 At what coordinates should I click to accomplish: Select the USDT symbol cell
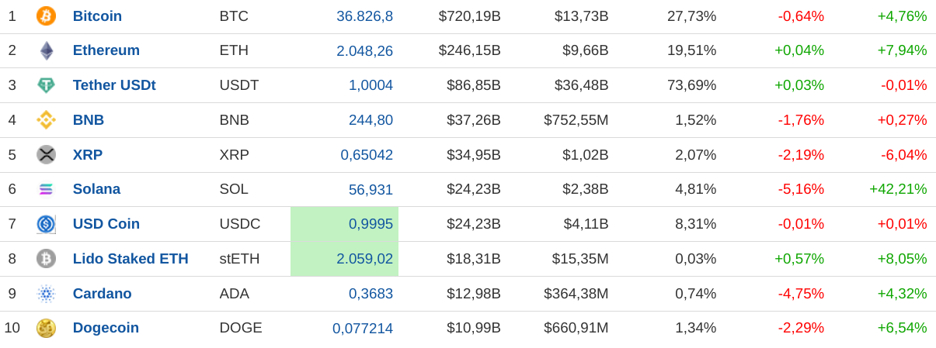(x=239, y=85)
